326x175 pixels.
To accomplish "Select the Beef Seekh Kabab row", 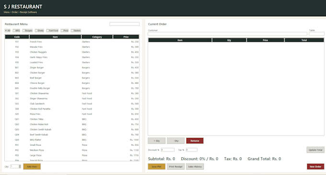I will (x=72, y=135).
